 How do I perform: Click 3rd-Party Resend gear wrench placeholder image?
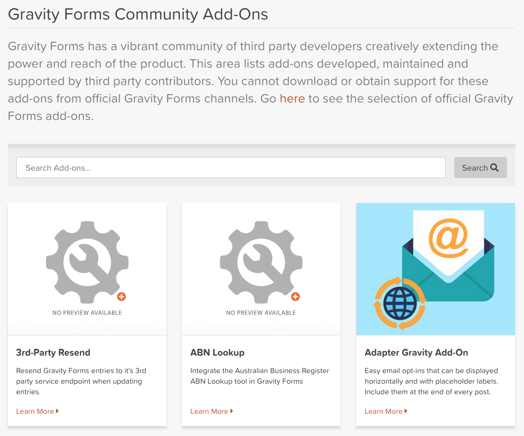point(87,262)
